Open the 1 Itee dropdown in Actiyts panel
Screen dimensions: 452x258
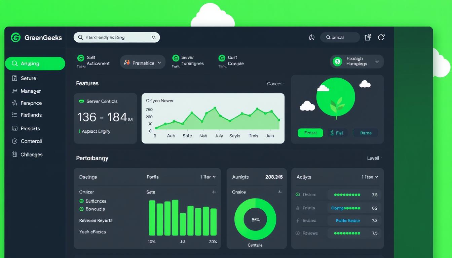(370, 177)
